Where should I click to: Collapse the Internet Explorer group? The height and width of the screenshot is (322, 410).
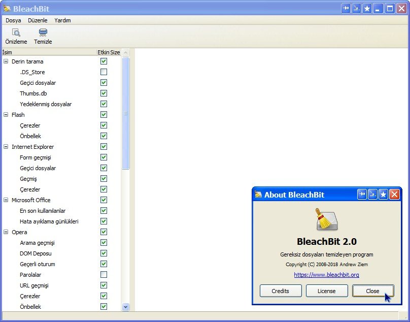6,147
